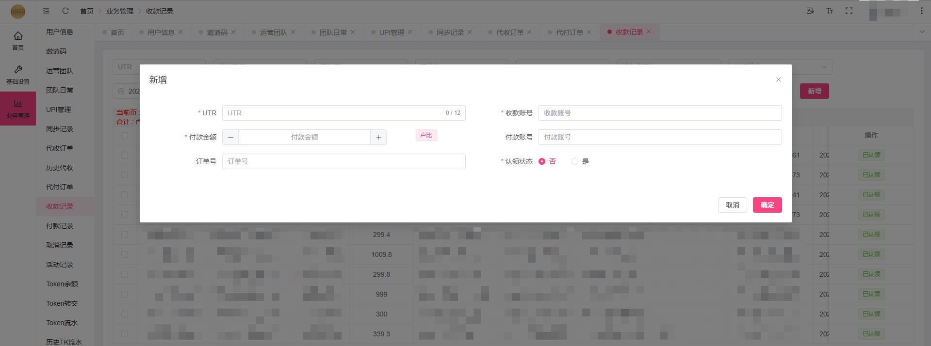Switch to the 代收订单 tab

point(509,32)
